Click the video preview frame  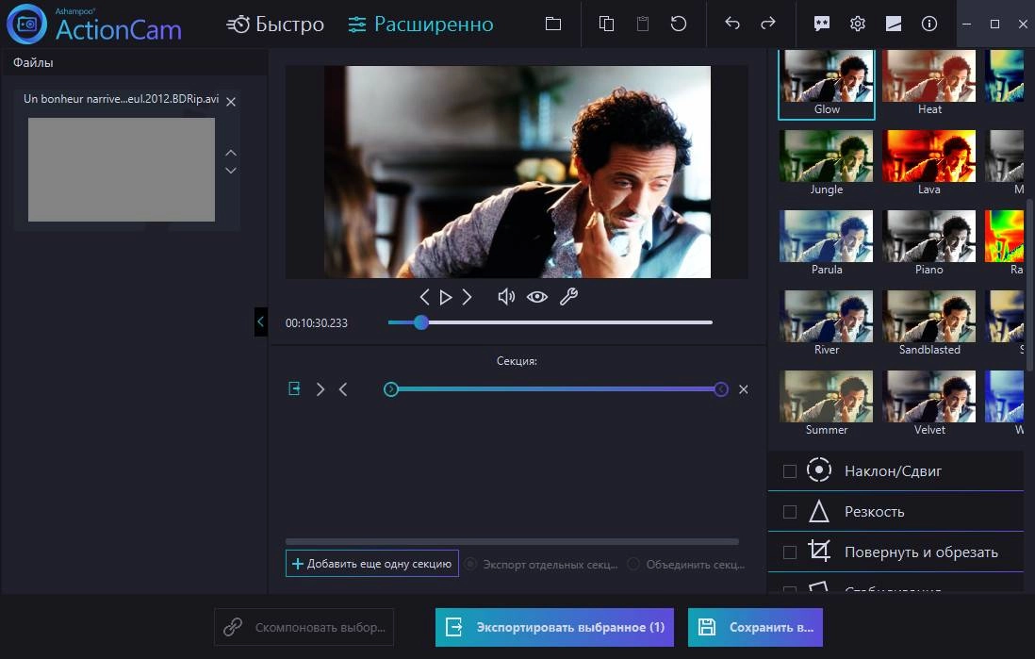click(x=517, y=172)
